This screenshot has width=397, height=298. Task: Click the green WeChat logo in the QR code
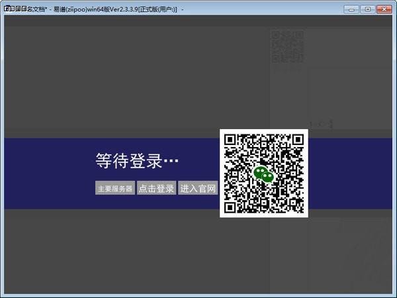click(x=264, y=174)
